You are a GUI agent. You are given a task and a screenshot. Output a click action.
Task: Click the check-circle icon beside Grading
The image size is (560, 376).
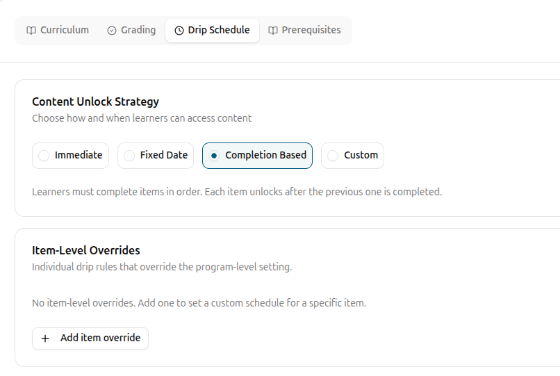pyautogui.click(x=112, y=31)
